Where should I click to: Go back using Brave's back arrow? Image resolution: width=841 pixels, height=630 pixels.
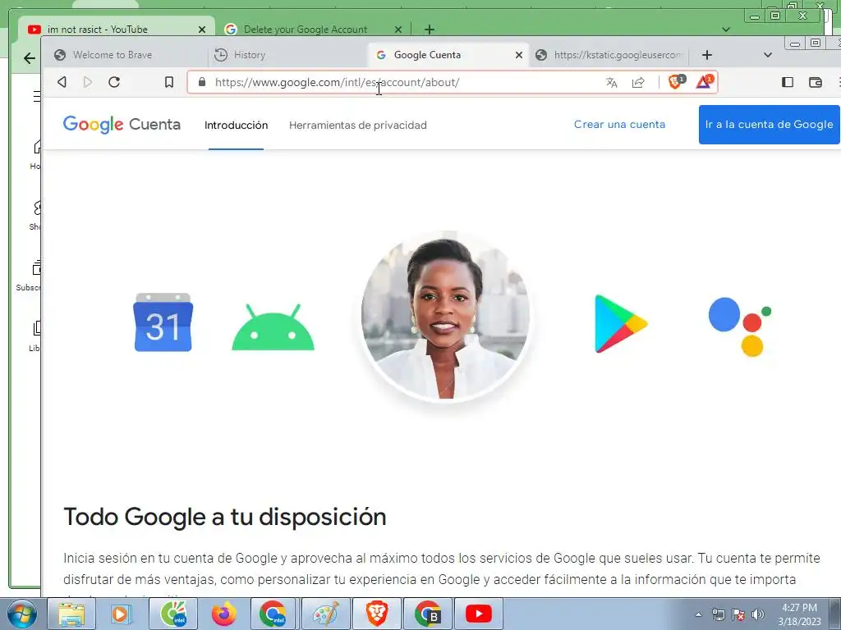[x=62, y=82]
